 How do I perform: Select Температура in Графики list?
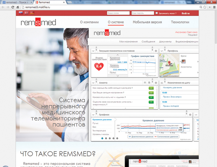point(99,131)
